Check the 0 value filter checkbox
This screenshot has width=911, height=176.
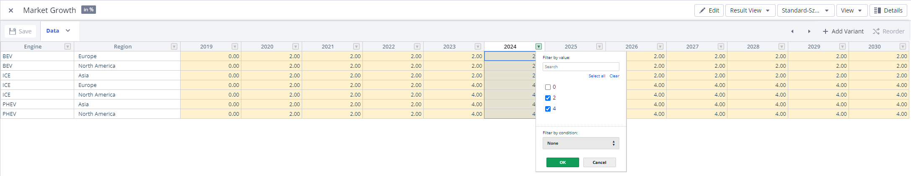coord(548,87)
